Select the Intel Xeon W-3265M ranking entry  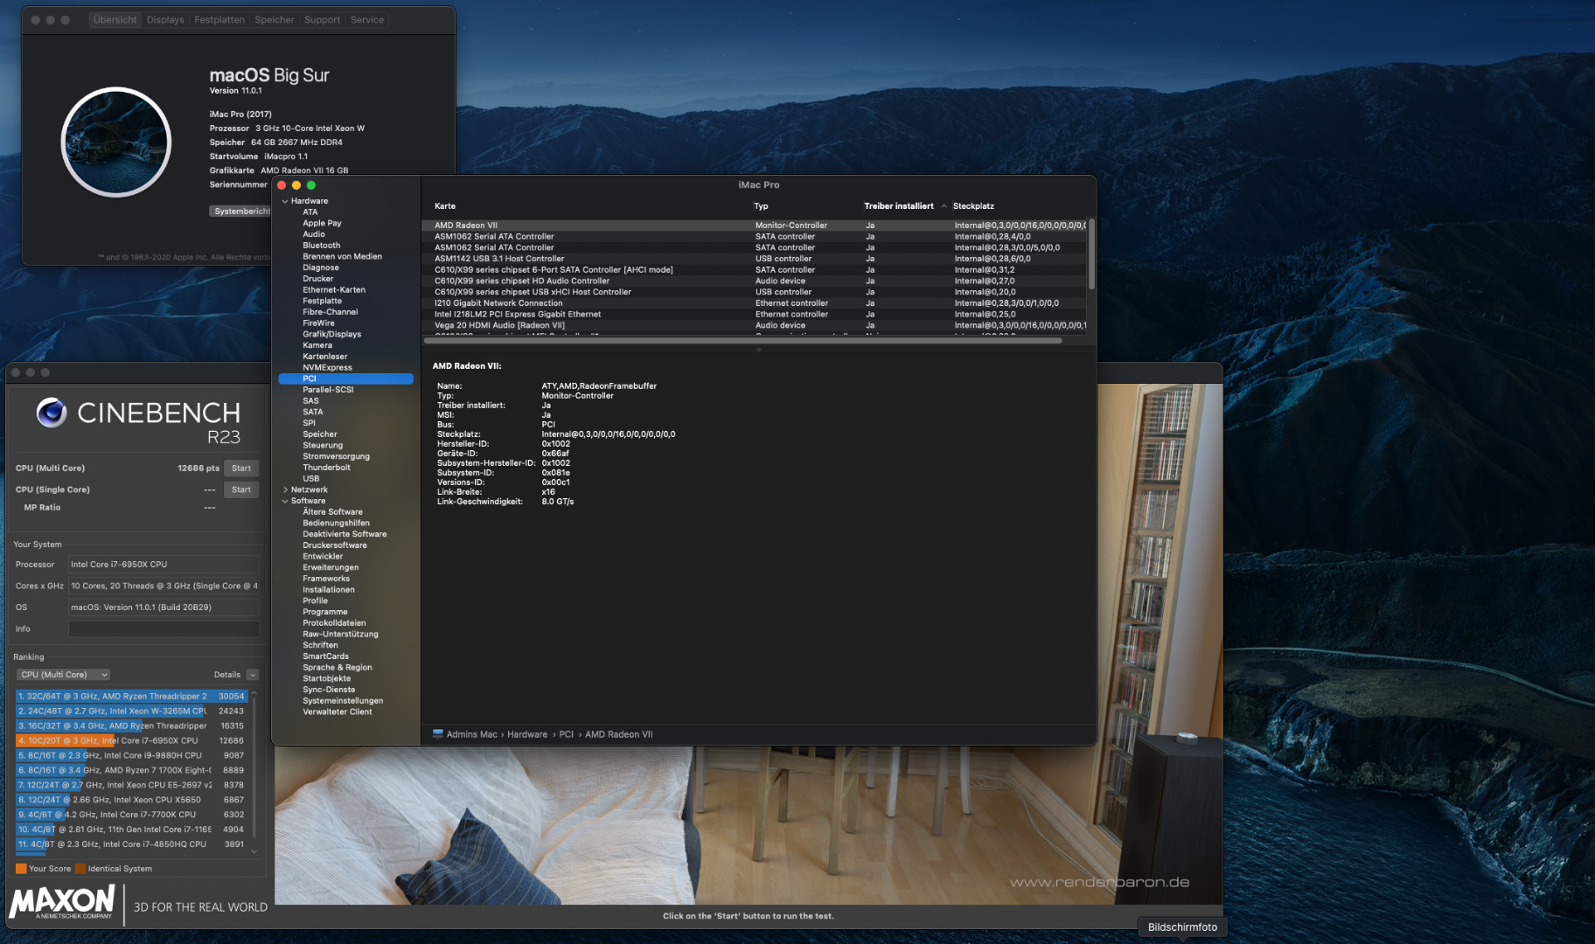point(131,711)
